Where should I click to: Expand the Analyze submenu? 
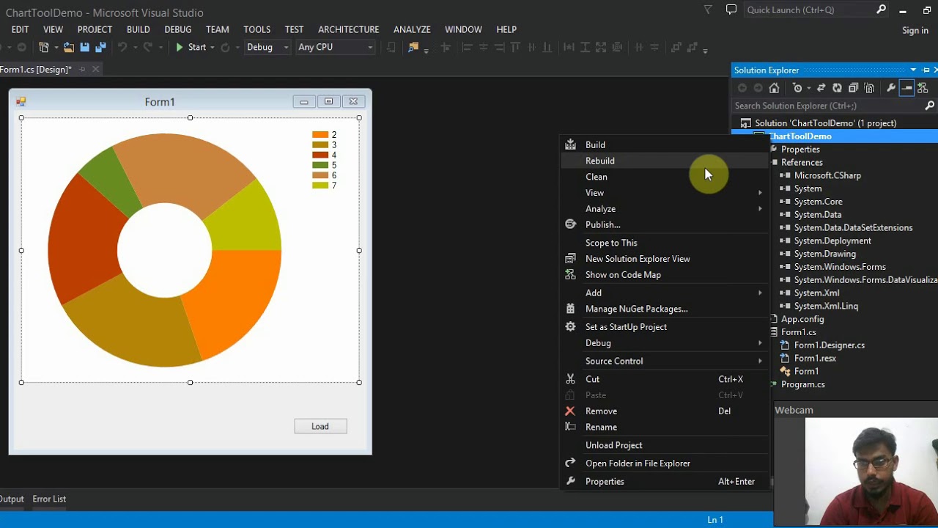[x=760, y=209]
